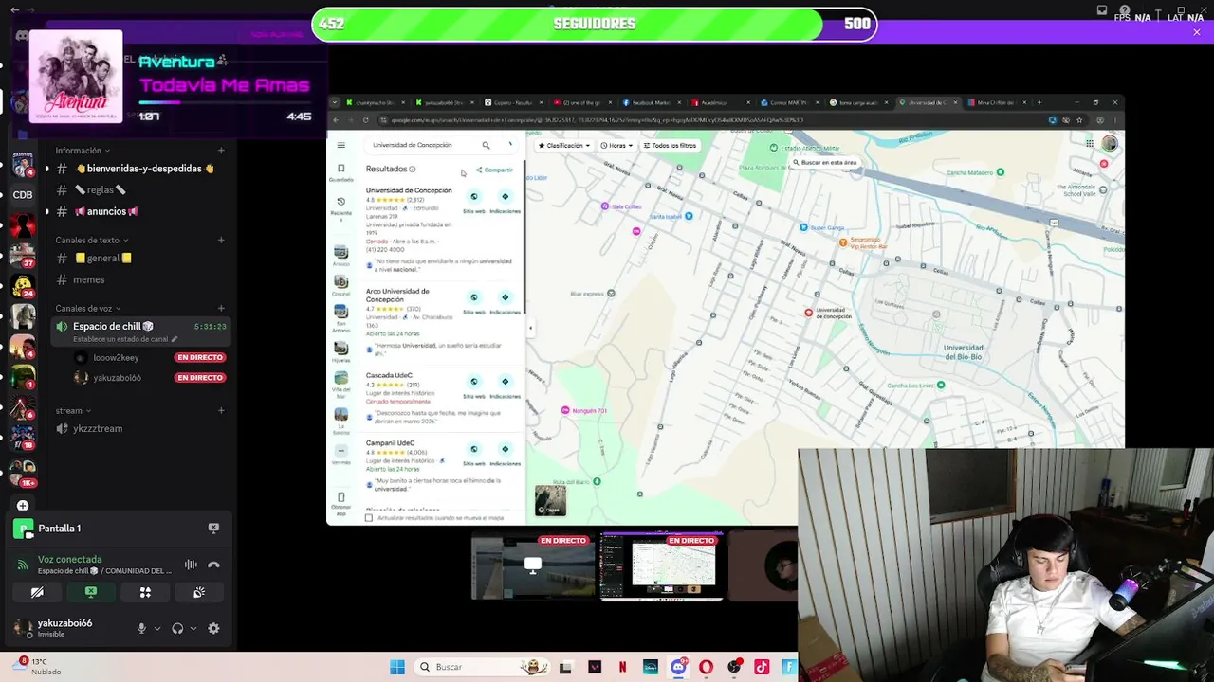The width and height of the screenshot is (1214, 682).
Task: Open the Google apps grid in Maps
Action: pyautogui.click(x=1090, y=144)
